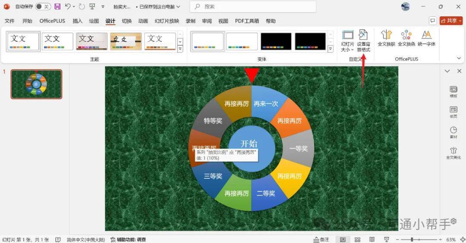Switch to the 插入 tab
466x243 pixels.
click(x=77, y=21)
